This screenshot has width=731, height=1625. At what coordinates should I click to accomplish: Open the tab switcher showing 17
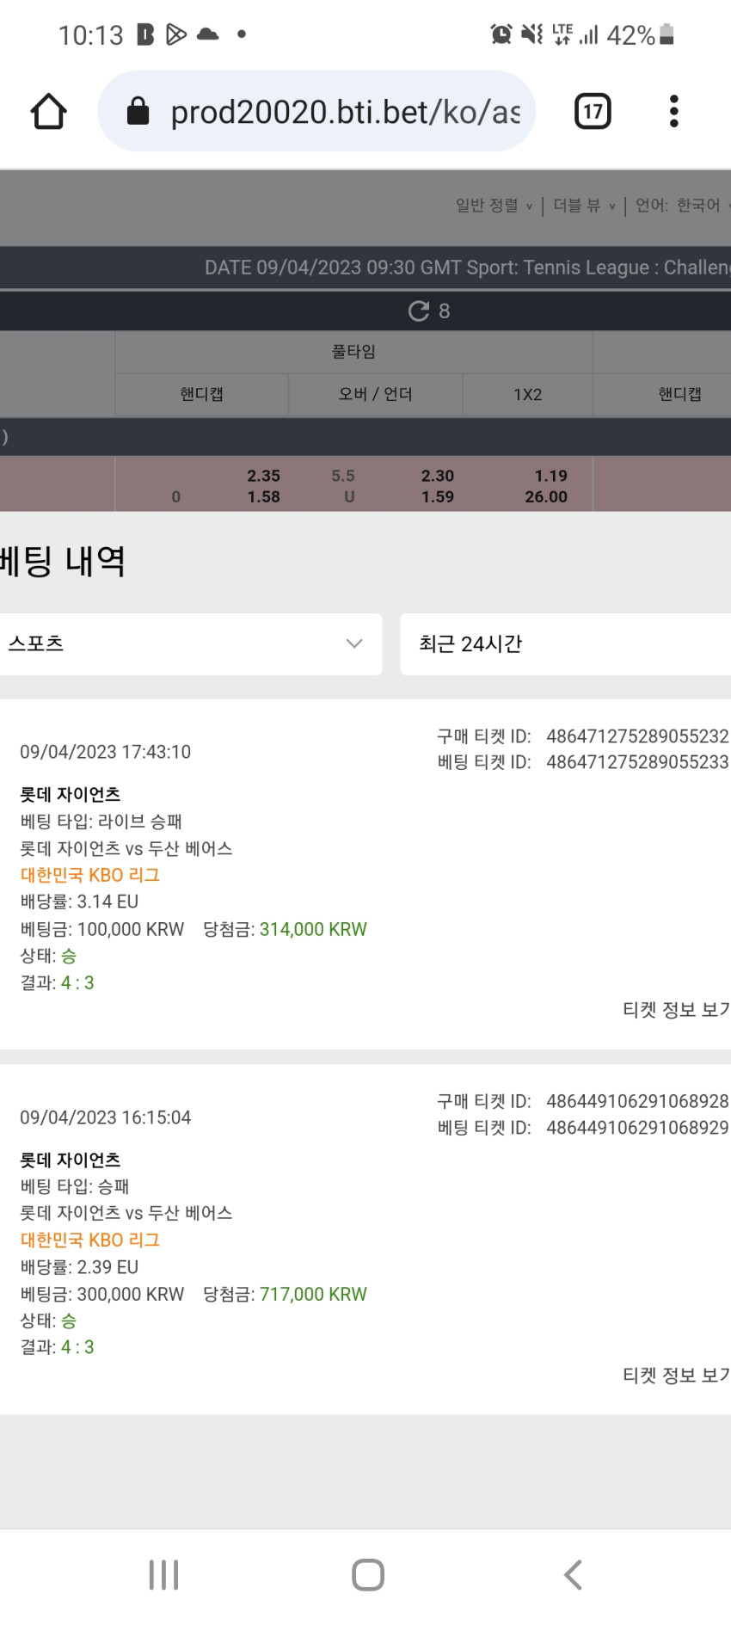tap(593, 111)
